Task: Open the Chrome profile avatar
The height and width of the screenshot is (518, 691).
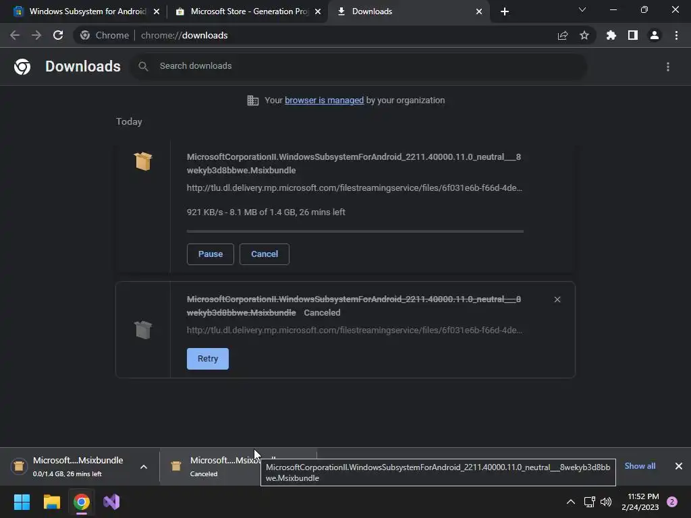Action: (655, 35)
